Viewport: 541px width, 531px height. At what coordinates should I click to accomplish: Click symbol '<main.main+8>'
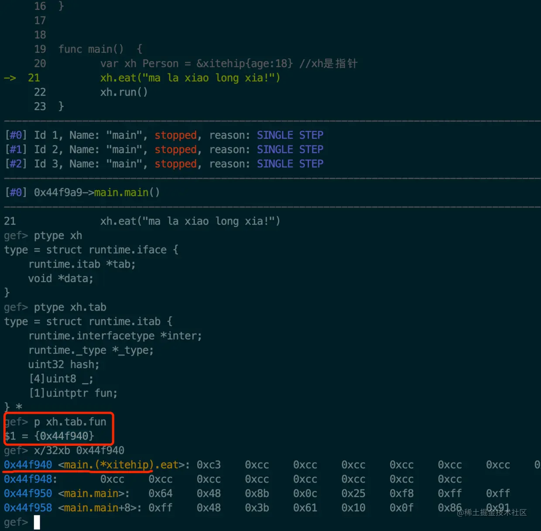tap(97, 508)
